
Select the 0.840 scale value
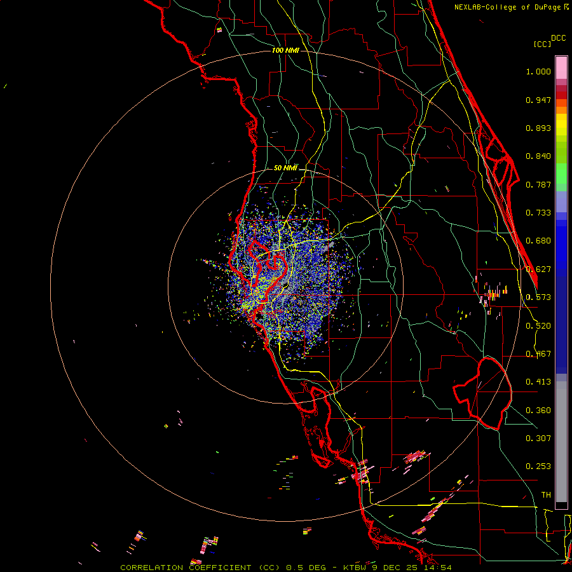(x=538, y=156)
